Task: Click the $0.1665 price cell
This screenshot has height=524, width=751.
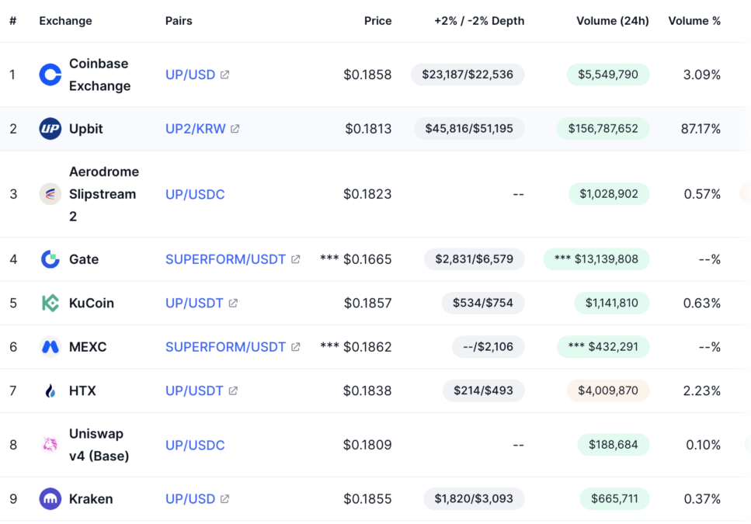Action: coord(367,259)
